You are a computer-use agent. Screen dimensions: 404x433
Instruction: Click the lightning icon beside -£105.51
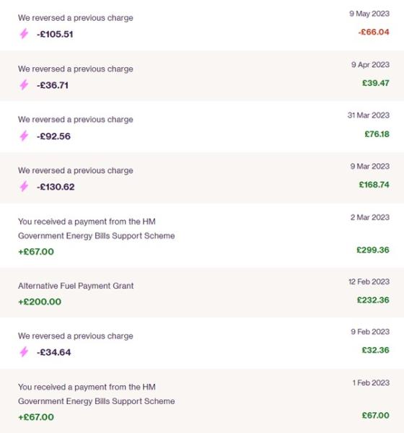point(24,34)
